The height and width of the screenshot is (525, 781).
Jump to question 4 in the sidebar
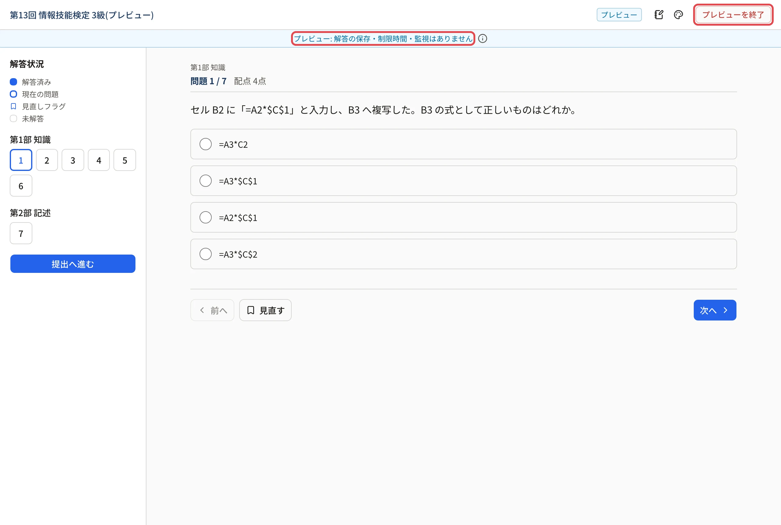click(x=99, y=160)
